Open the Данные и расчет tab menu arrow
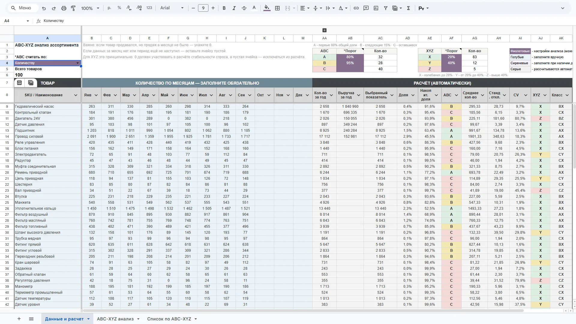The width and height of the screenshot is (576, 324). pyautogui.click(x=88, y=319)
